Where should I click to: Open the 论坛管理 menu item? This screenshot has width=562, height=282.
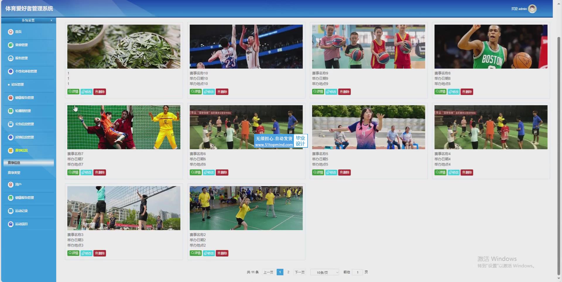17,85
